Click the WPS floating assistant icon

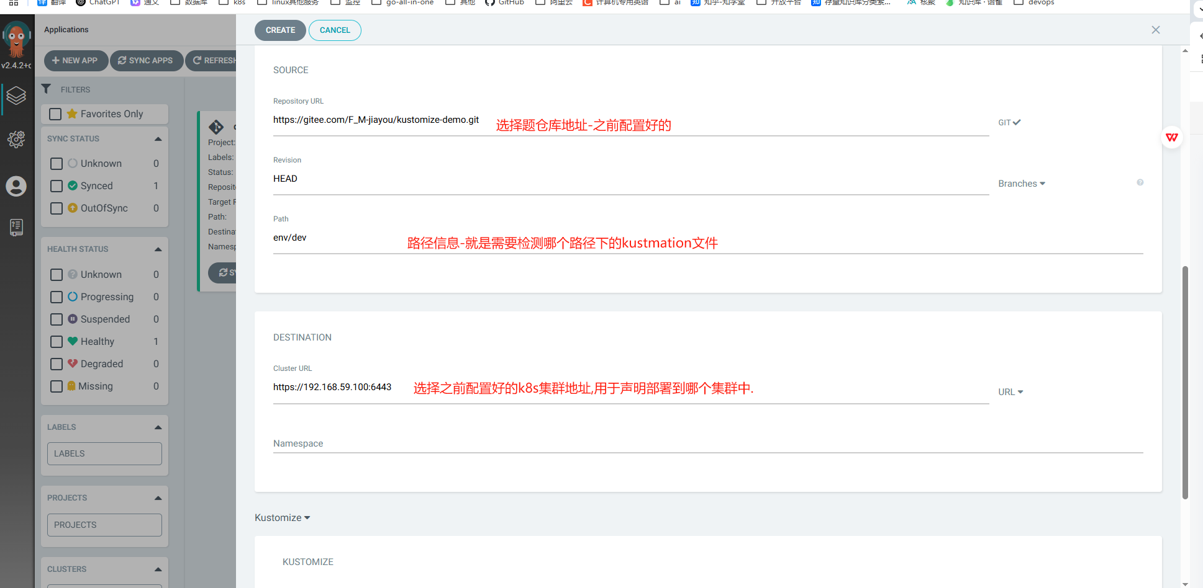1171,137
